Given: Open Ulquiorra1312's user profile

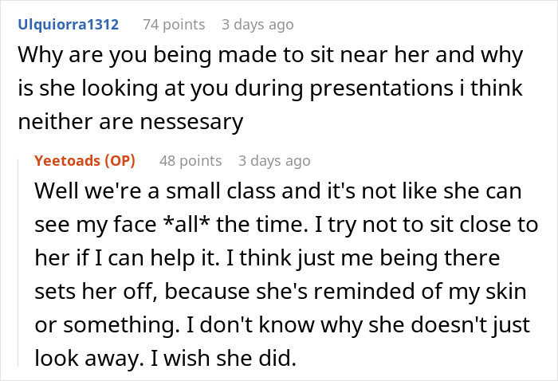Looking at the screenshot, I should pos(69,25).
